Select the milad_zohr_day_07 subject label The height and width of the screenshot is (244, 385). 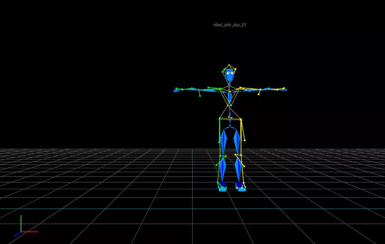pyautogui.click(x=229, y=25)
